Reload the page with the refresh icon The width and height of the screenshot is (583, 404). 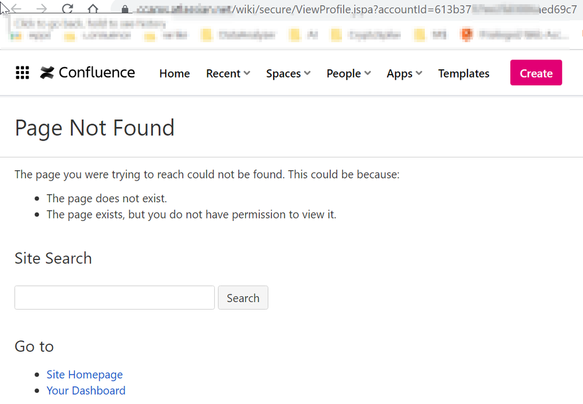click(67, 9)
